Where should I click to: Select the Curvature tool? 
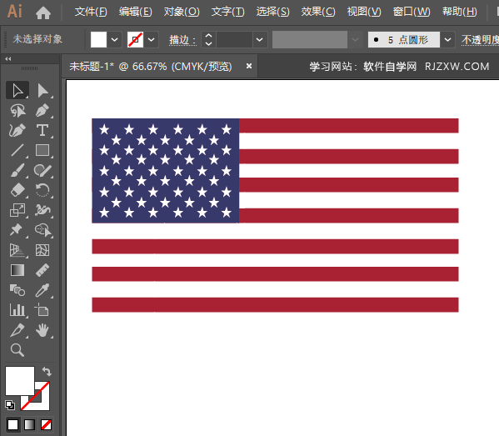(x=17, y=131)
